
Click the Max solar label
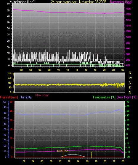42,95
